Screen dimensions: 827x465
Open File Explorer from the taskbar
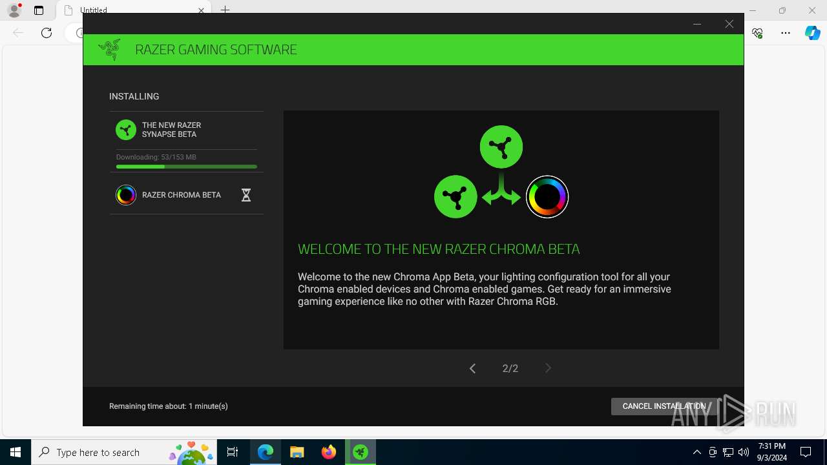click(297, 452)
